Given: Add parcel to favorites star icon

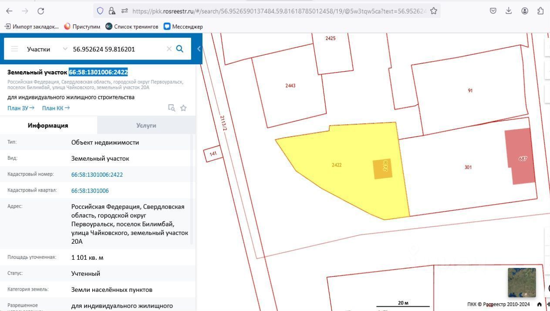Looking at the screenshot, I should click(183, 108).
